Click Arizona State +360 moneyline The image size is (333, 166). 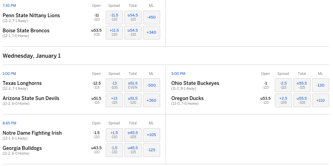[x=152, y=100]
